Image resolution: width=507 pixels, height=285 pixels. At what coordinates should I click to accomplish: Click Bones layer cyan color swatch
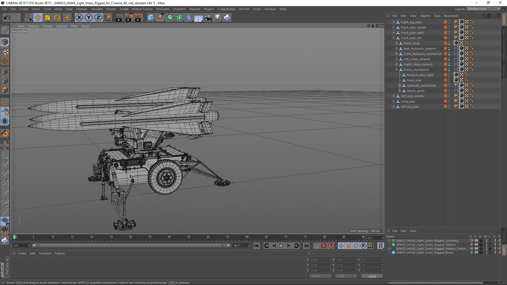pyautogui.click(x=393, y=253)
